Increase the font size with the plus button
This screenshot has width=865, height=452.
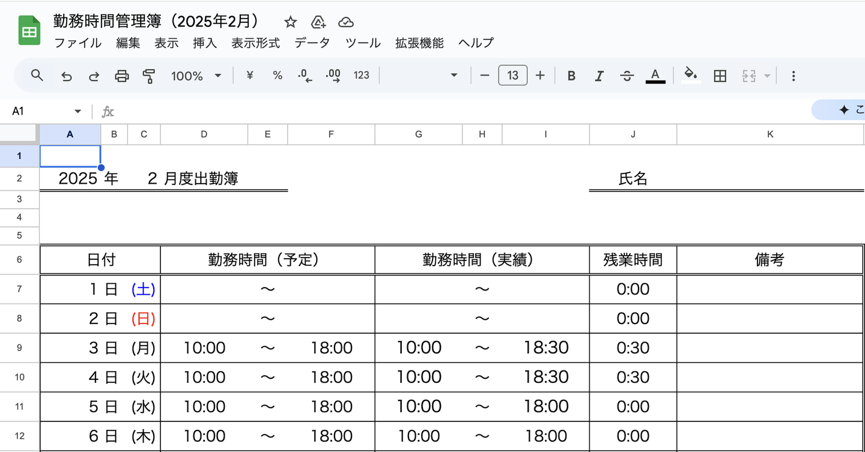click(x=540, y=76)
